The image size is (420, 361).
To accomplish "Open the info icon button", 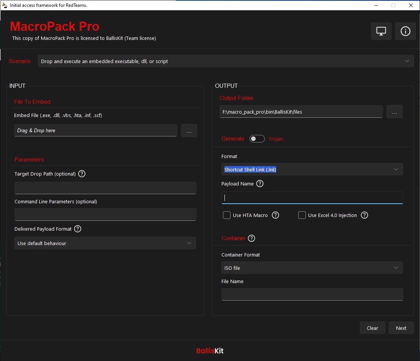I will pos(405,31).
